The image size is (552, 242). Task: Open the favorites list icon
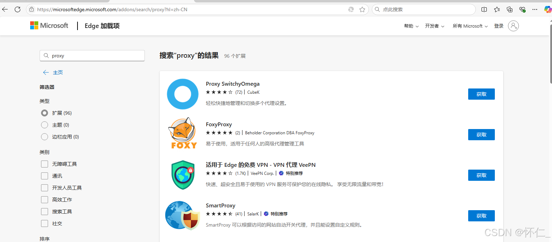(x=497, y=9)
